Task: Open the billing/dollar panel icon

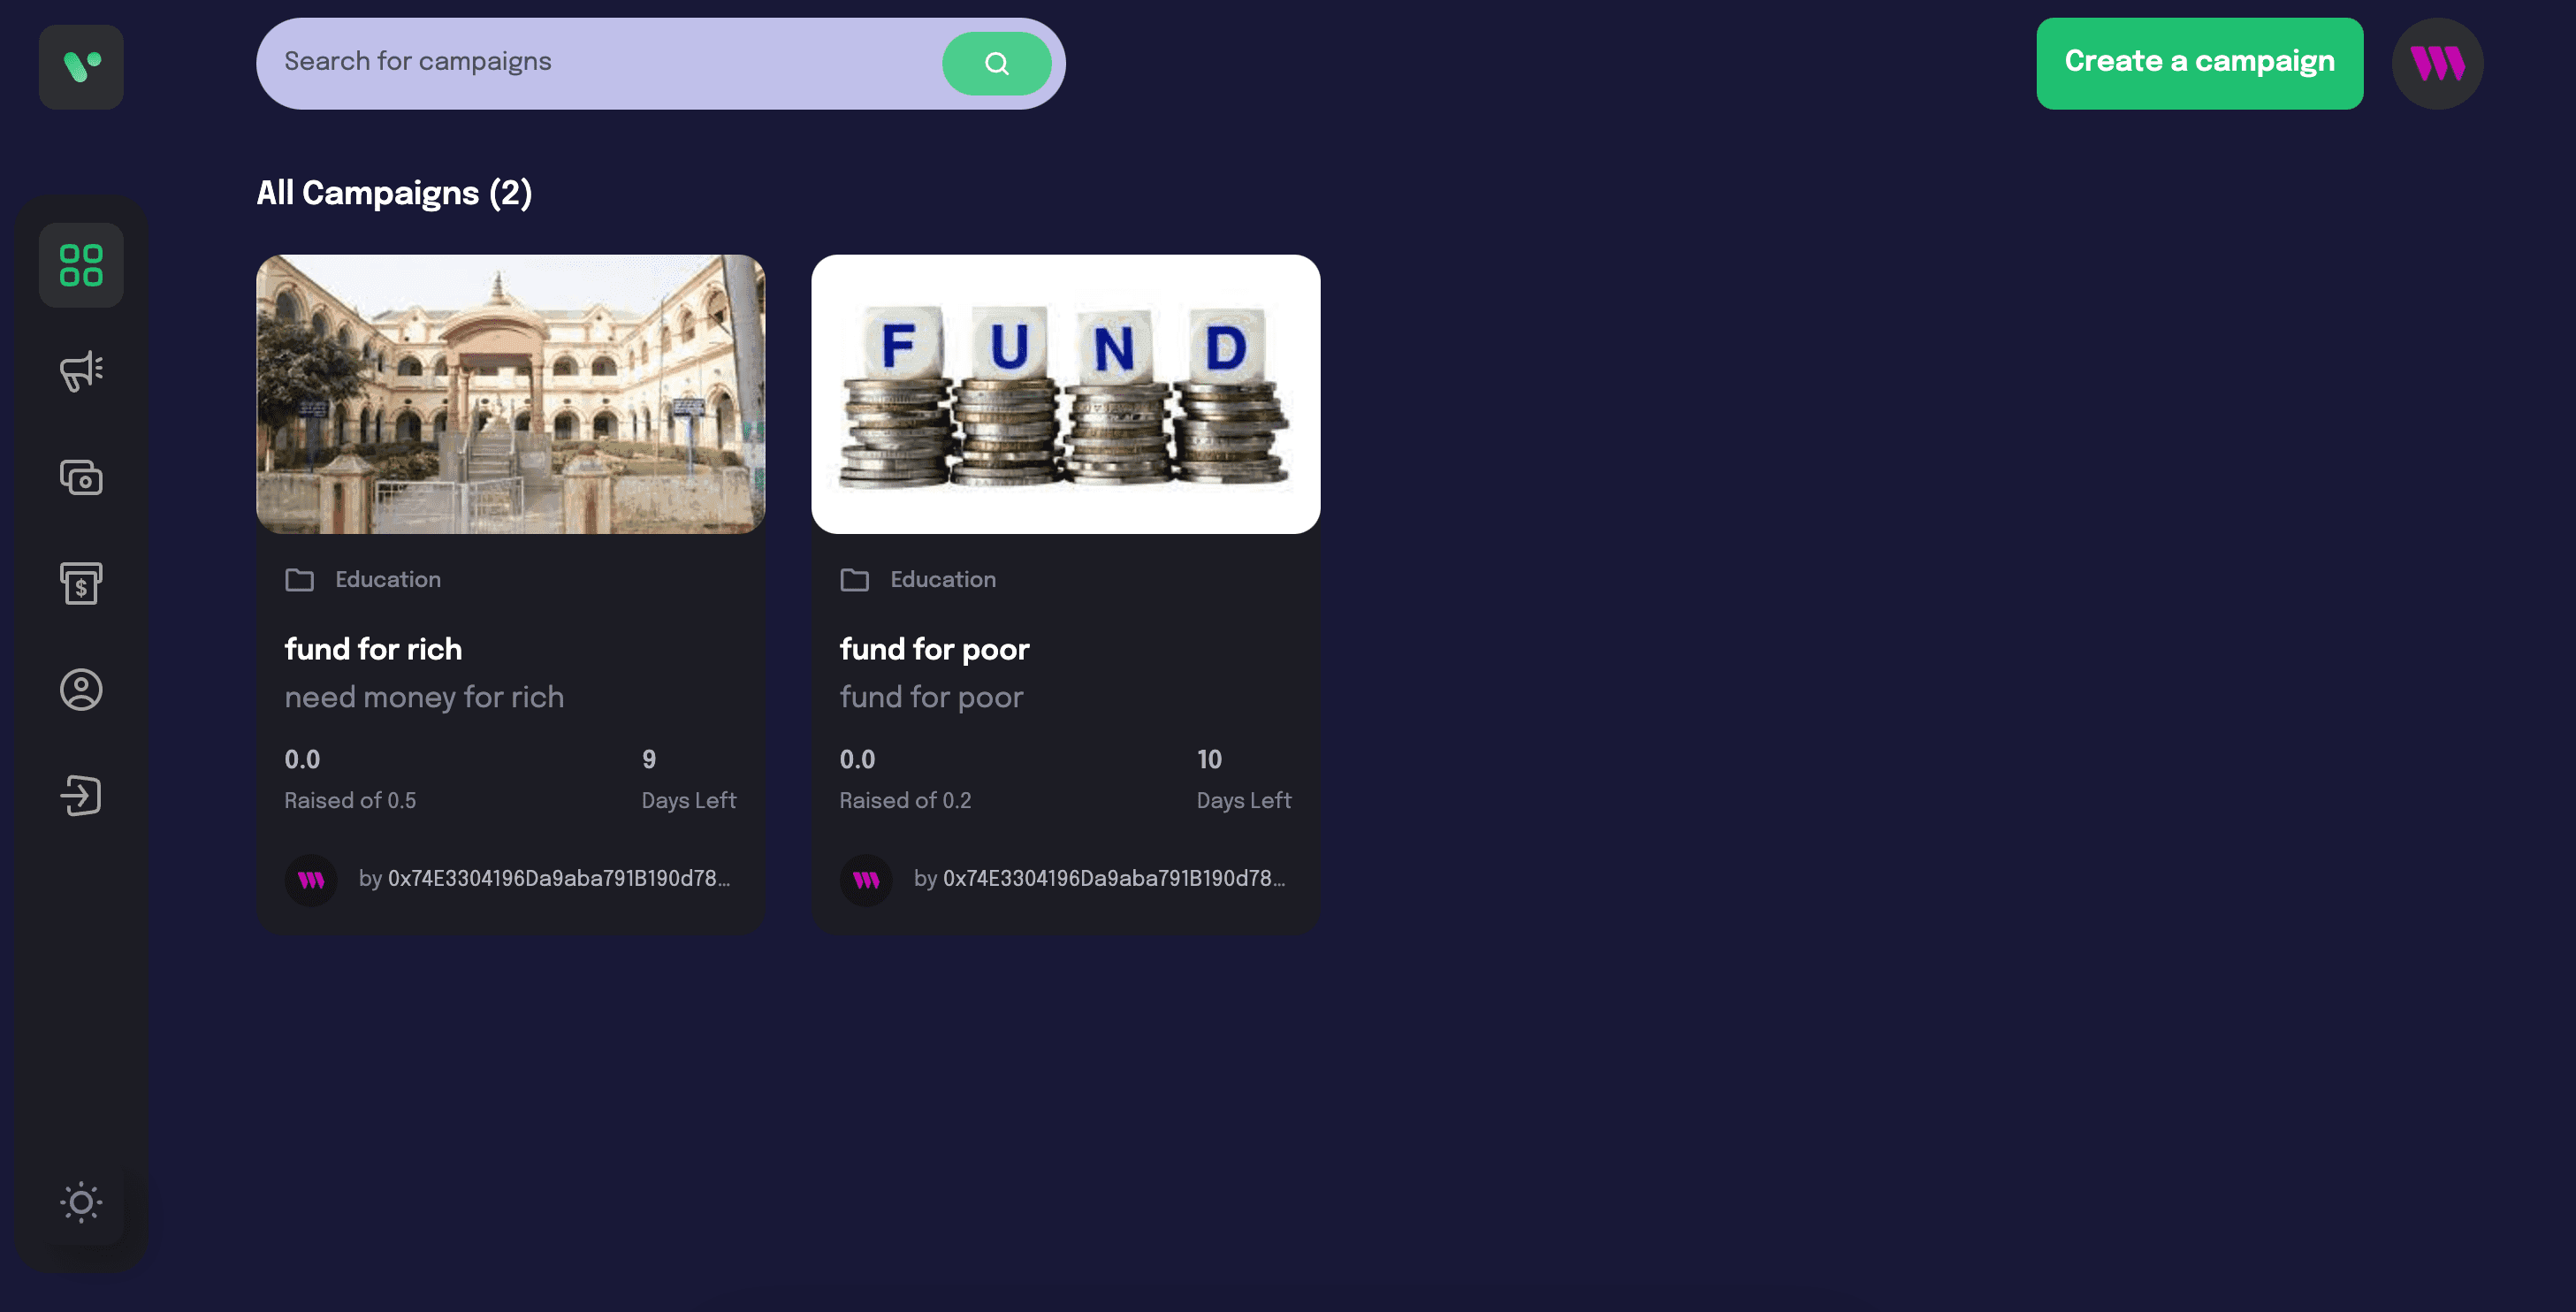Action: pos(80,584)
